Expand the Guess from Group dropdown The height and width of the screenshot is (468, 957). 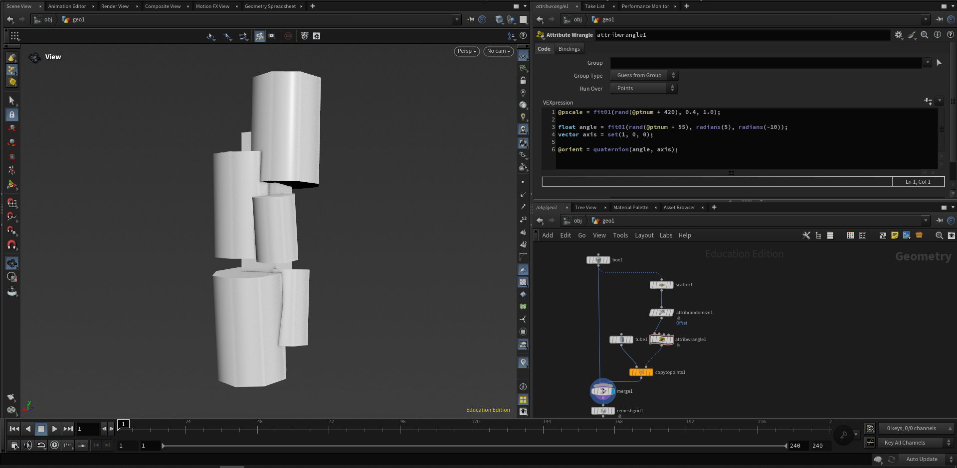(644, 75)
